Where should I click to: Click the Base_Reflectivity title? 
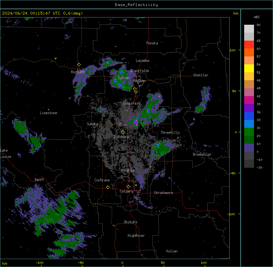click(x=136, y=5)
